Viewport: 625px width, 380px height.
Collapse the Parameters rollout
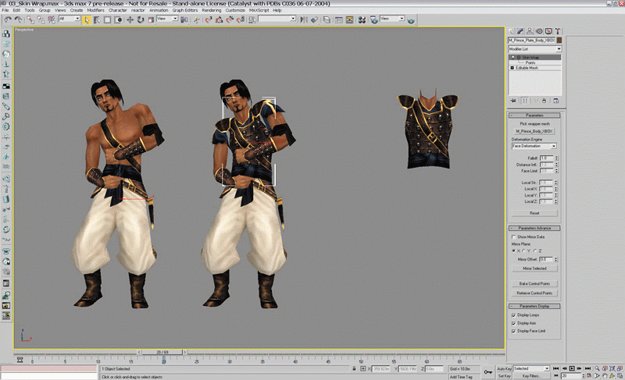(534, 115)
